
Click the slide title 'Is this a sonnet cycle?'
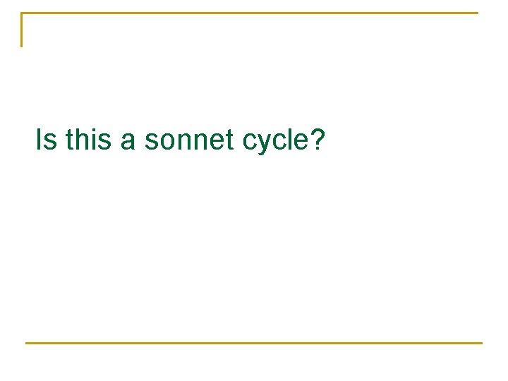(x=180, y=140)
